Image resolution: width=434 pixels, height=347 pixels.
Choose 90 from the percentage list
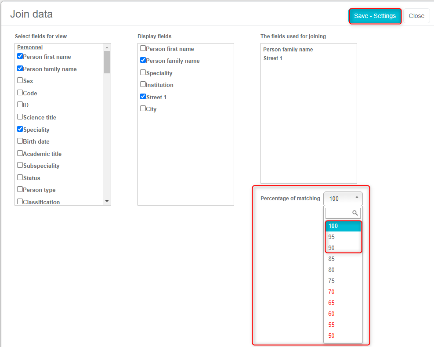332,248
